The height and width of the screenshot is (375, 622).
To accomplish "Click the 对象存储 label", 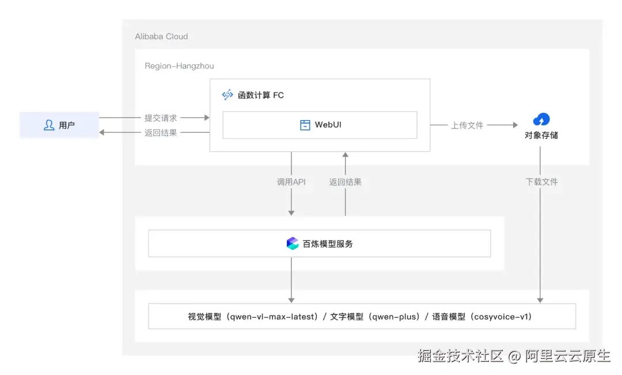I will tap(541, 135).
